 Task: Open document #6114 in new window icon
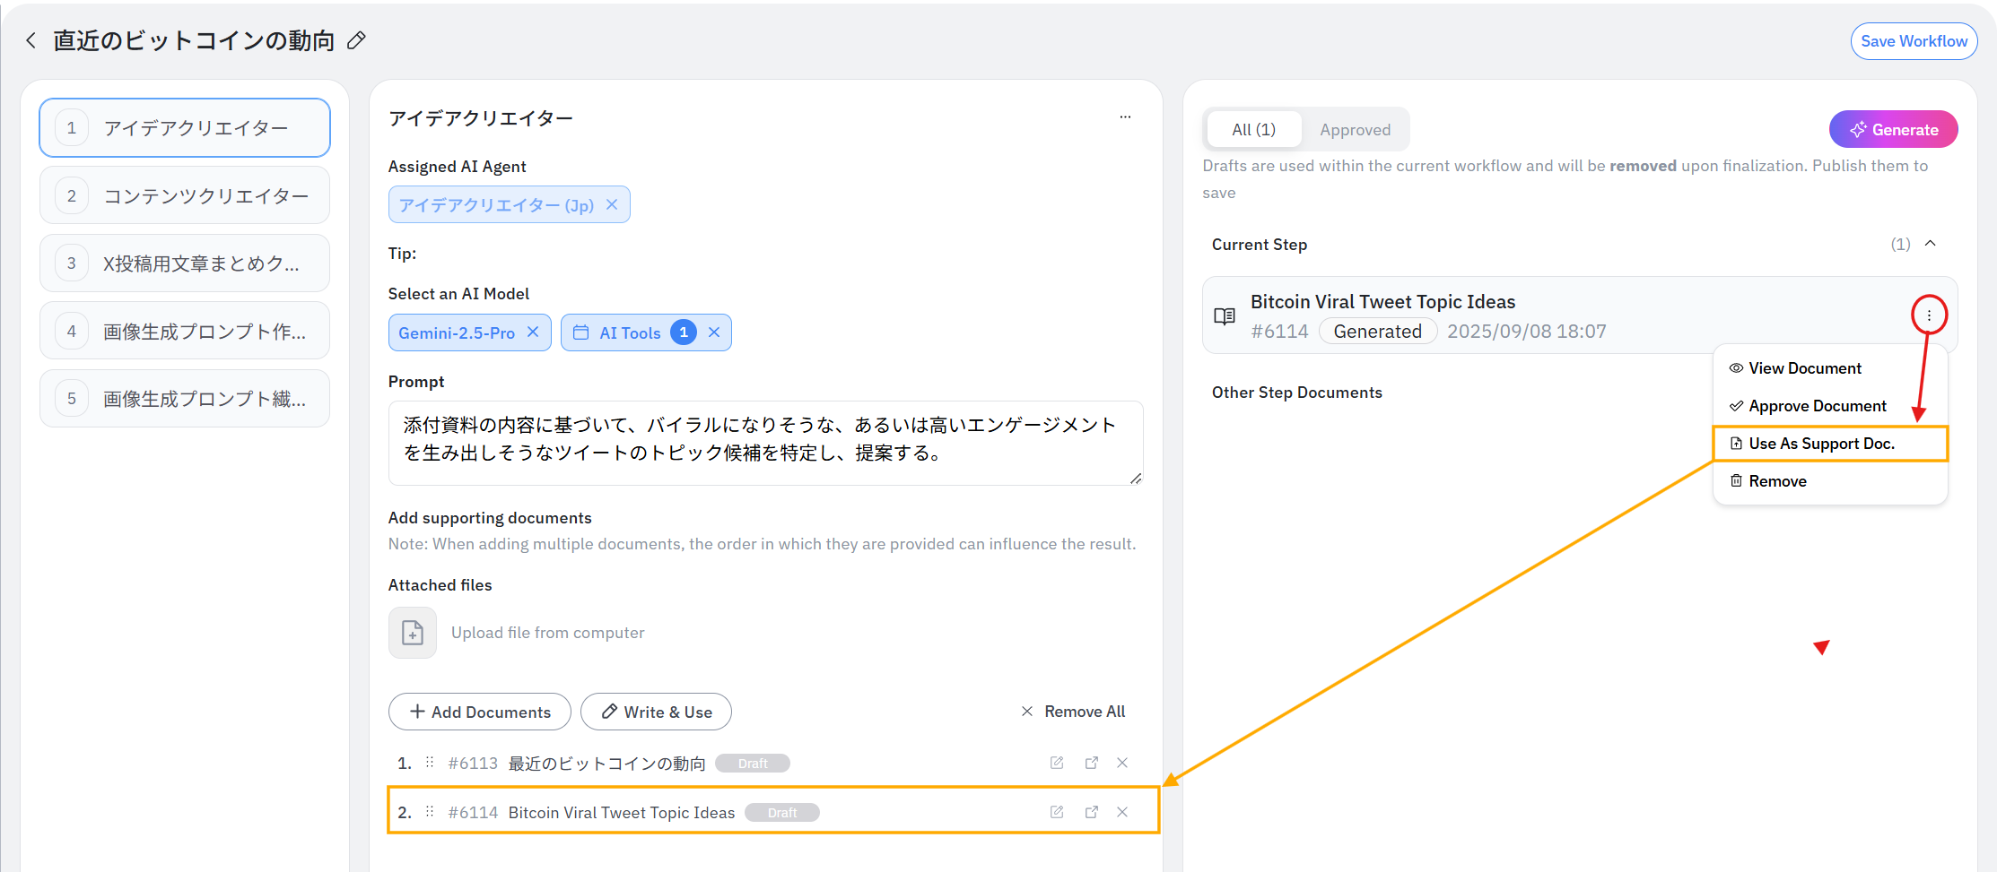pyautogui.click(x=1091, y=812)
